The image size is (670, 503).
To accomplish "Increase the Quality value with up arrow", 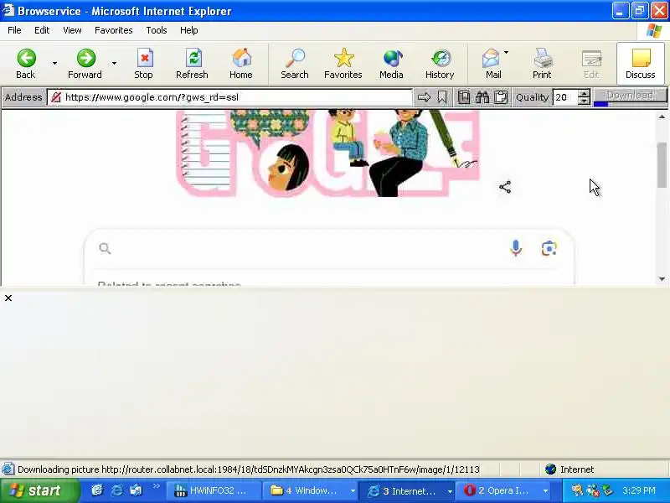I will coord(584,93).
